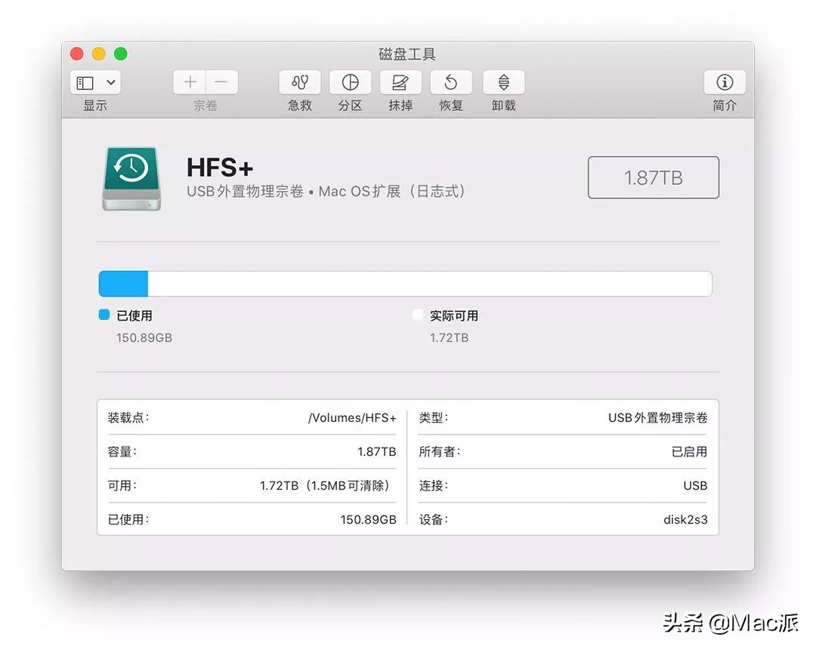Open the 分区 (Partition) tool

pos(350,82)
